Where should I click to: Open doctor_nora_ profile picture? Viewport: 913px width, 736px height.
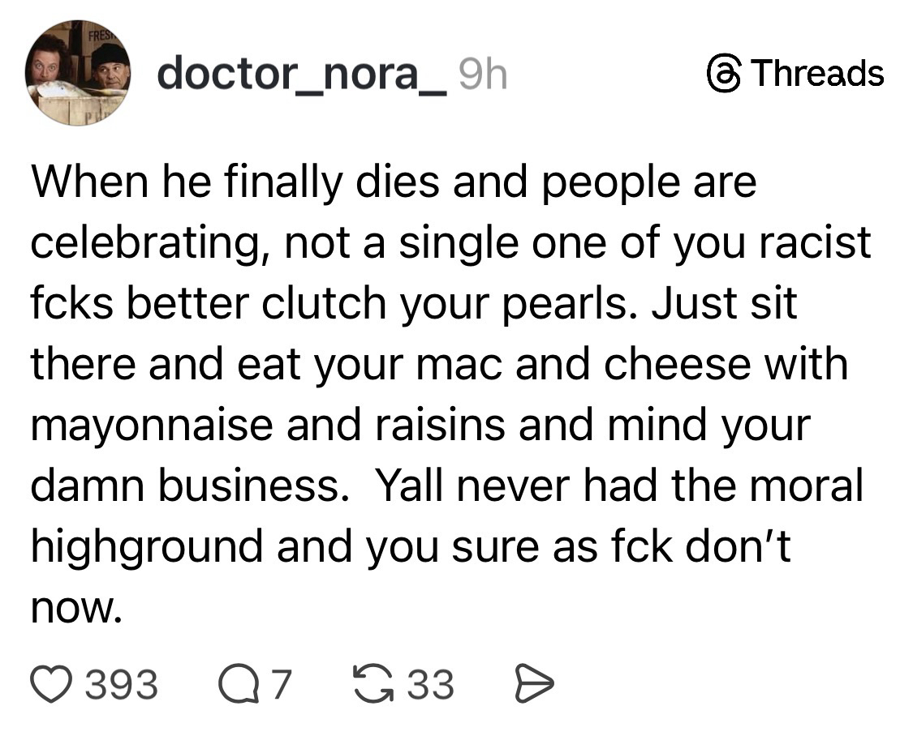click(76, 74)
